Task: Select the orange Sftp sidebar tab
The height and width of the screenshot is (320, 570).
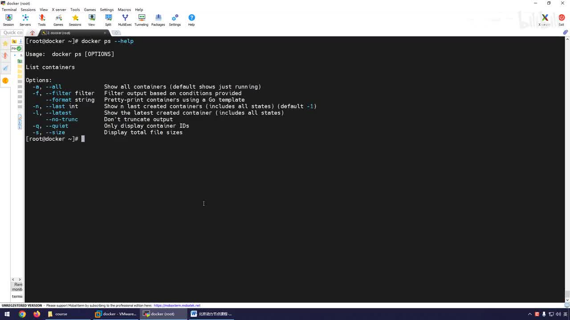Action: pos(5,80)
